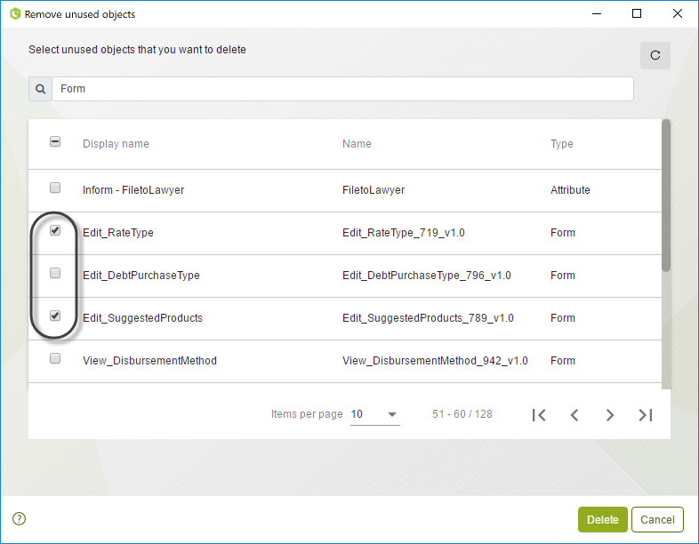The image size is (699, 544).
Task: Click the Attribute type cell
Action: 570,190
